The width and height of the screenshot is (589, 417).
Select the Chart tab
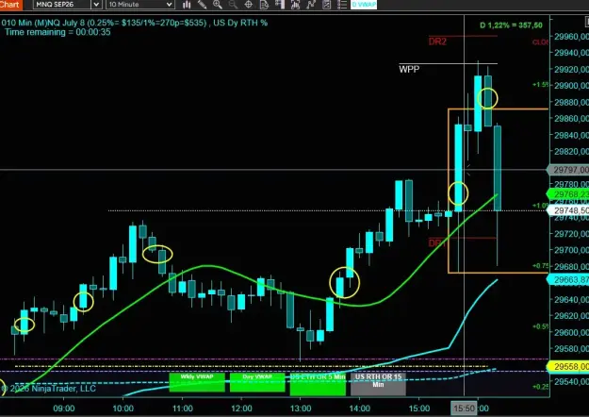(11, 5)
